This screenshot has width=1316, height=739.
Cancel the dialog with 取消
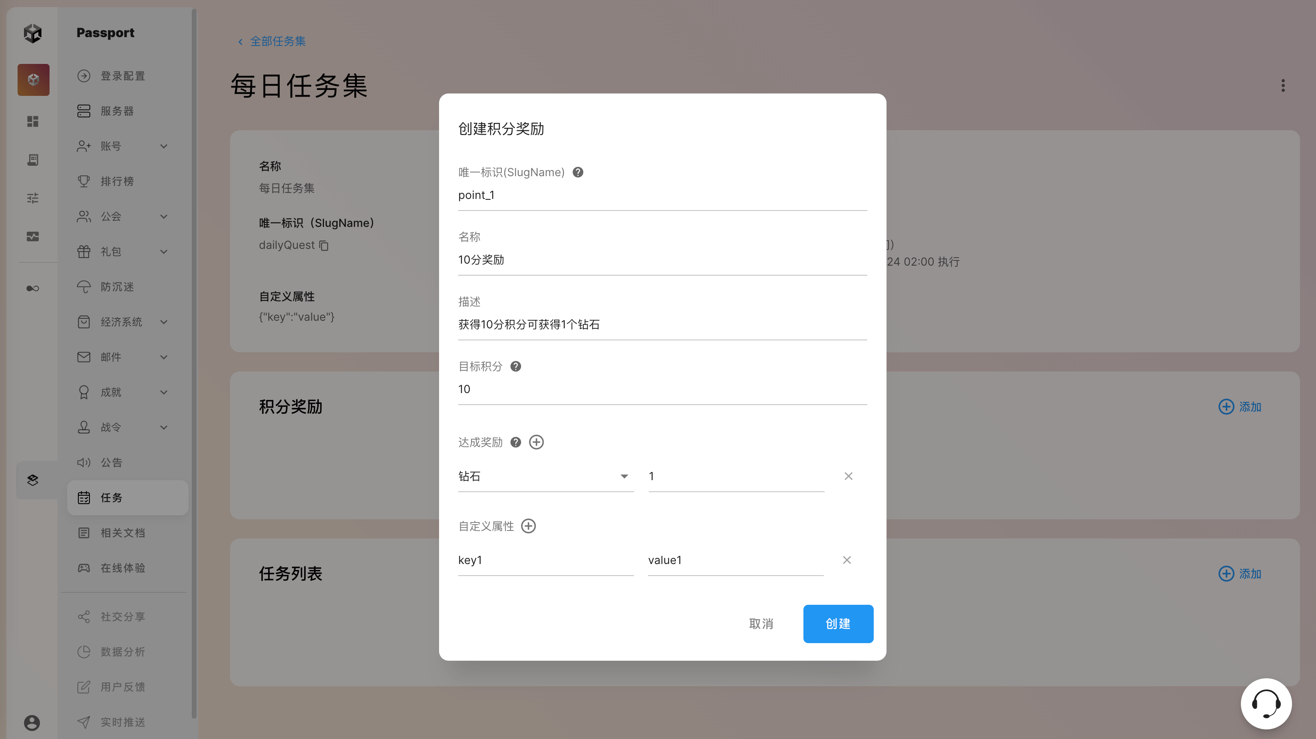point(761,624)
